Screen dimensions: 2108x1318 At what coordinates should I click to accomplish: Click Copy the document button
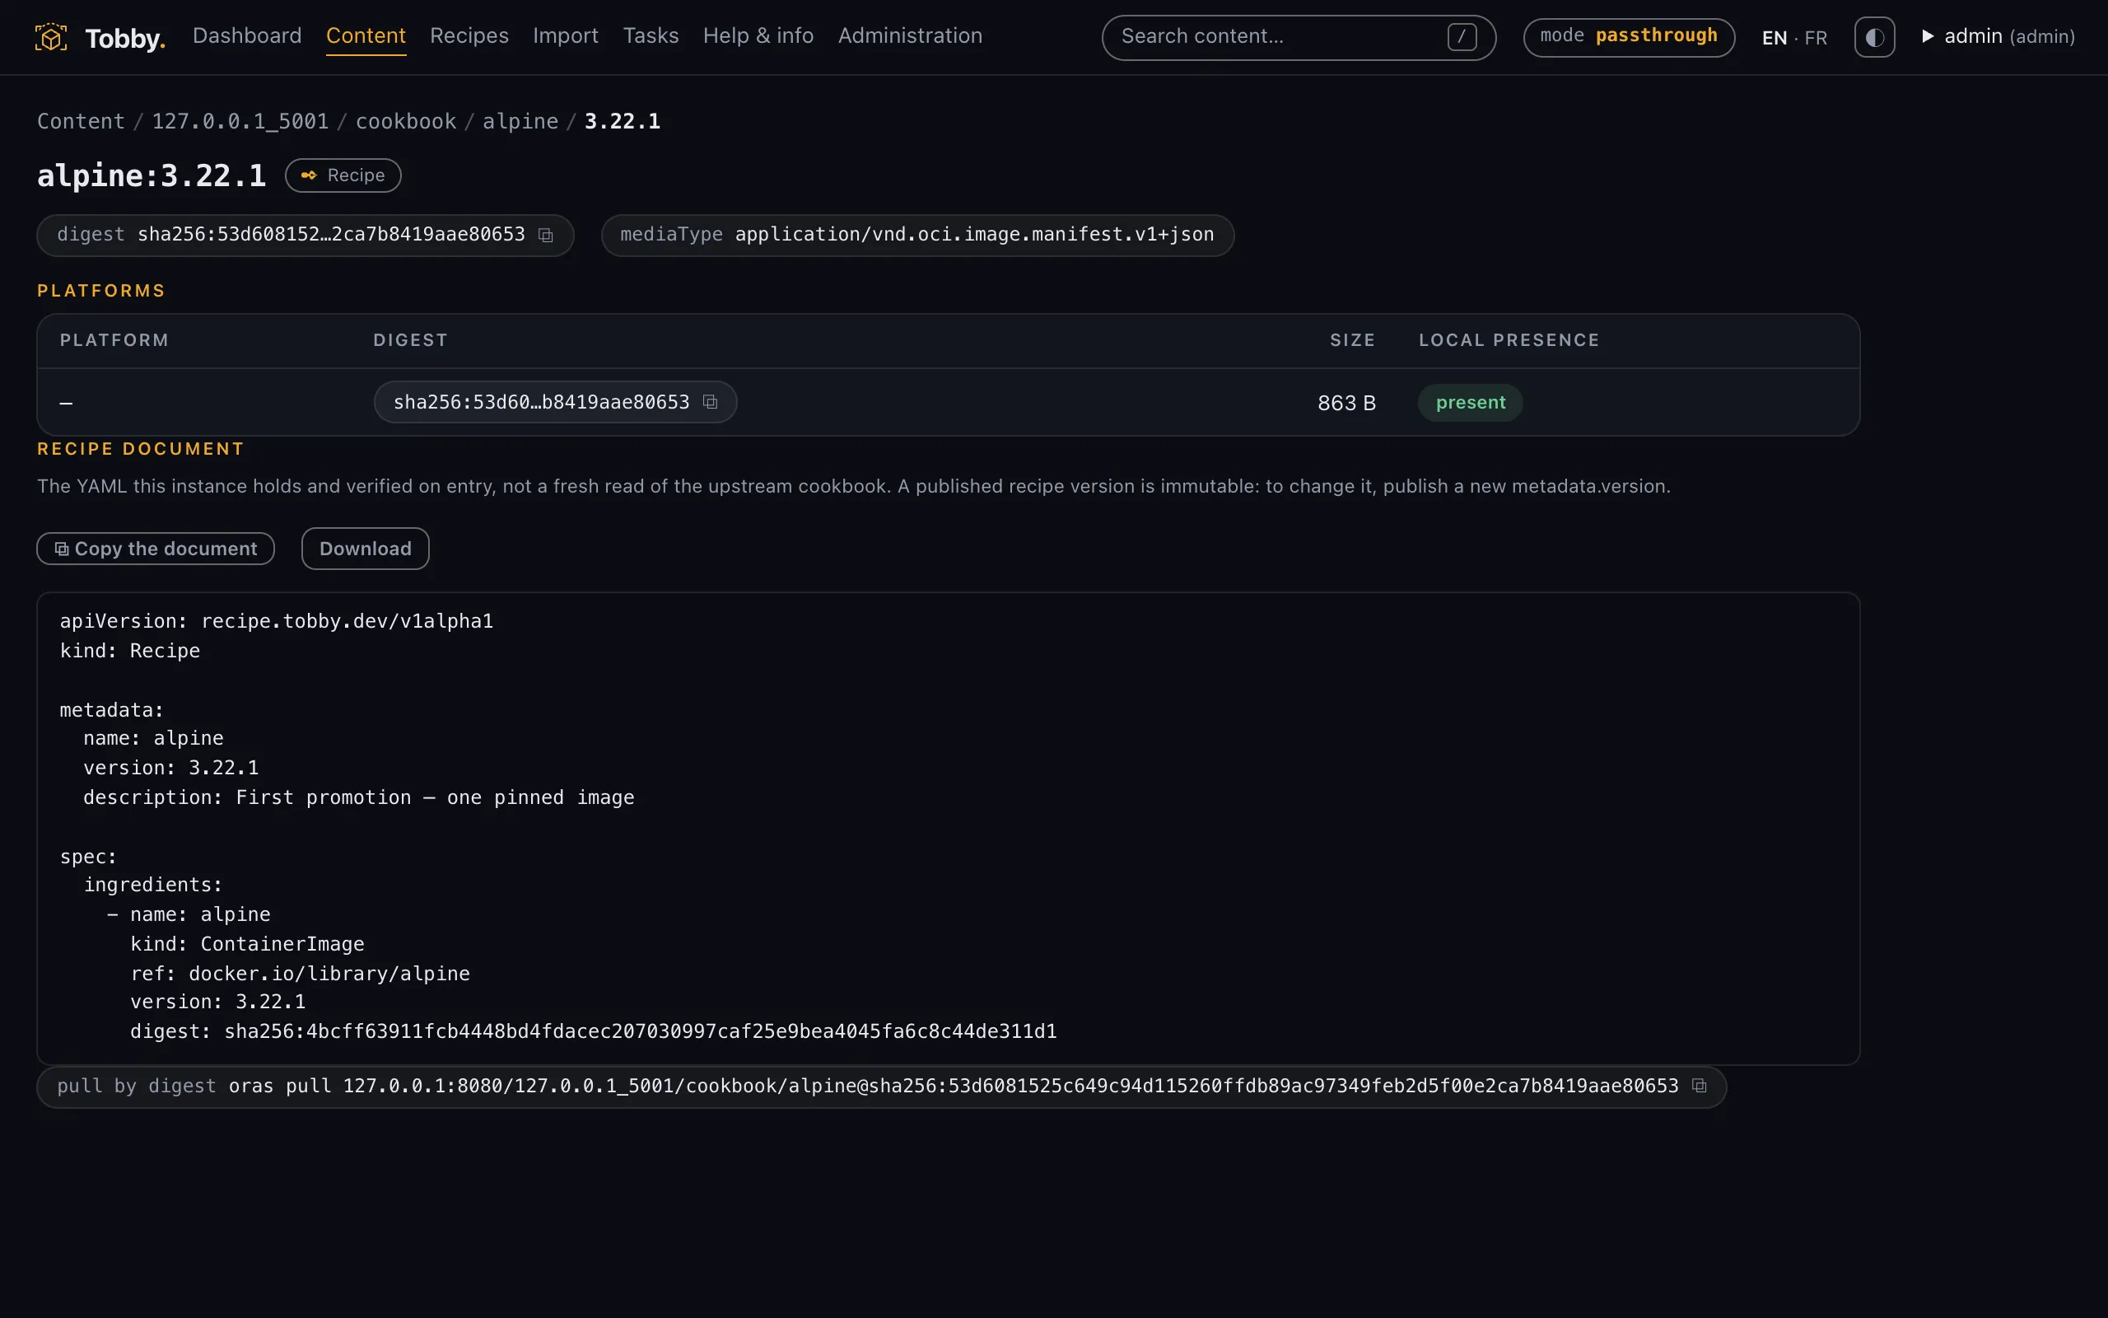pos(156,549)
